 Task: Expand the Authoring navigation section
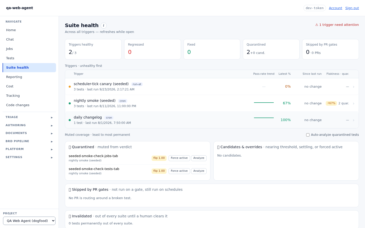[x=29, y=125]
